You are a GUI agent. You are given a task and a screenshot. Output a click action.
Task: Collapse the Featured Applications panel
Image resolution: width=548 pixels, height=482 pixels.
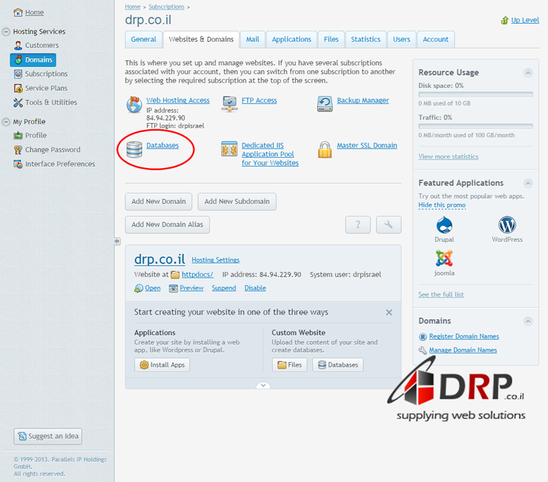point(528,183)
